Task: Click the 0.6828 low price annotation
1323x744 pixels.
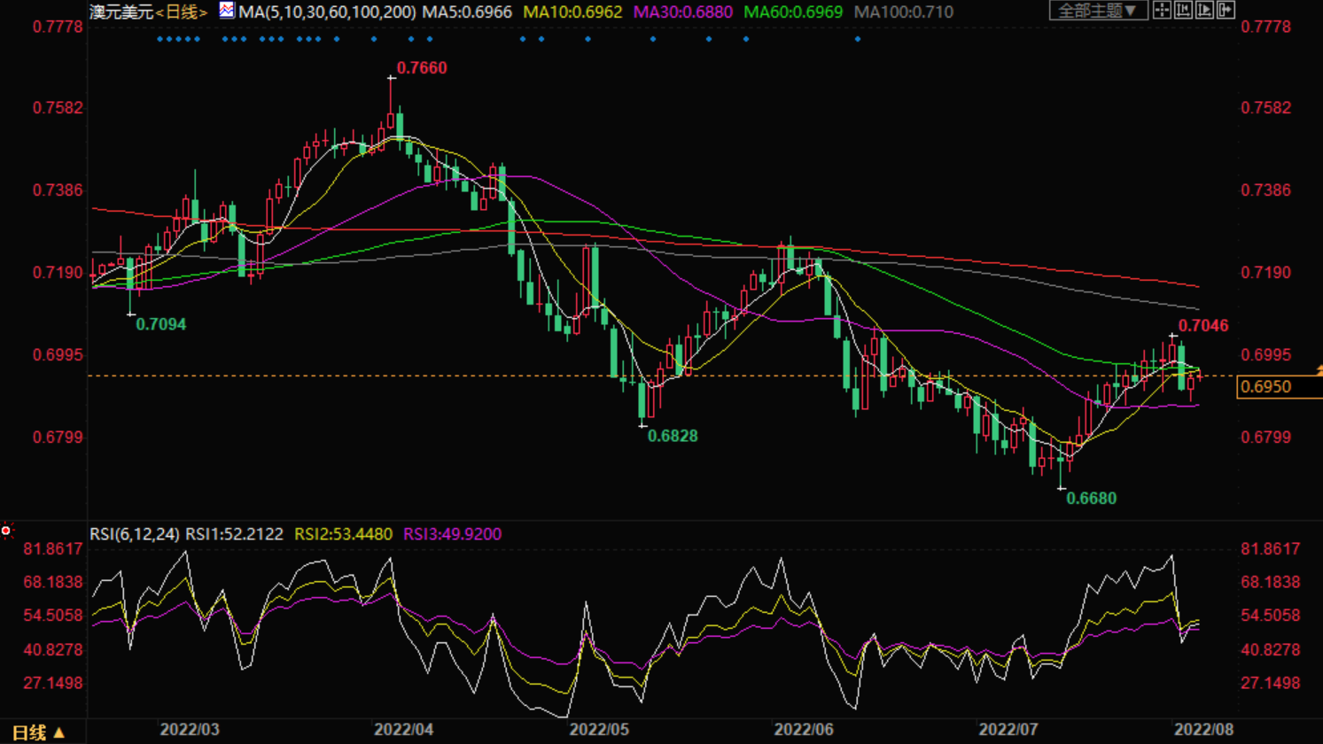Action: click(673, 436)
